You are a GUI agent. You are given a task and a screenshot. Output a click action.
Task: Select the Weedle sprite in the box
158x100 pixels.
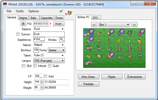[x=99, y=41]
